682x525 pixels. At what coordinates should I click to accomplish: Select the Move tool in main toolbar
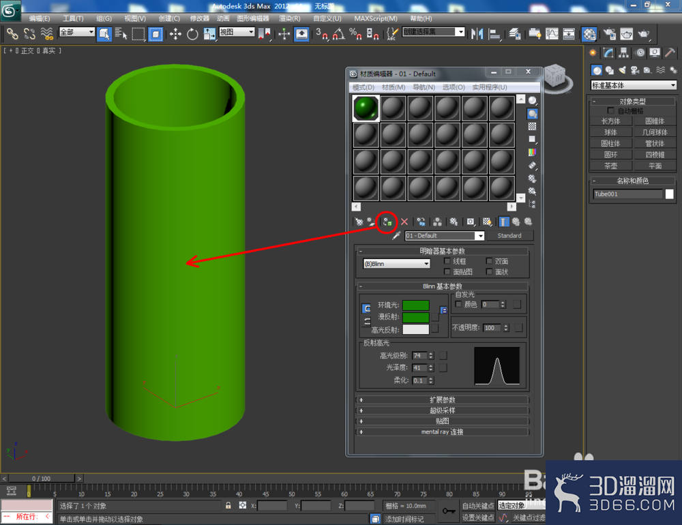(x=175, y=34)
